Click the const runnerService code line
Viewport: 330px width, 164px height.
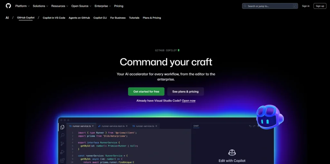(x=103, y=156)
